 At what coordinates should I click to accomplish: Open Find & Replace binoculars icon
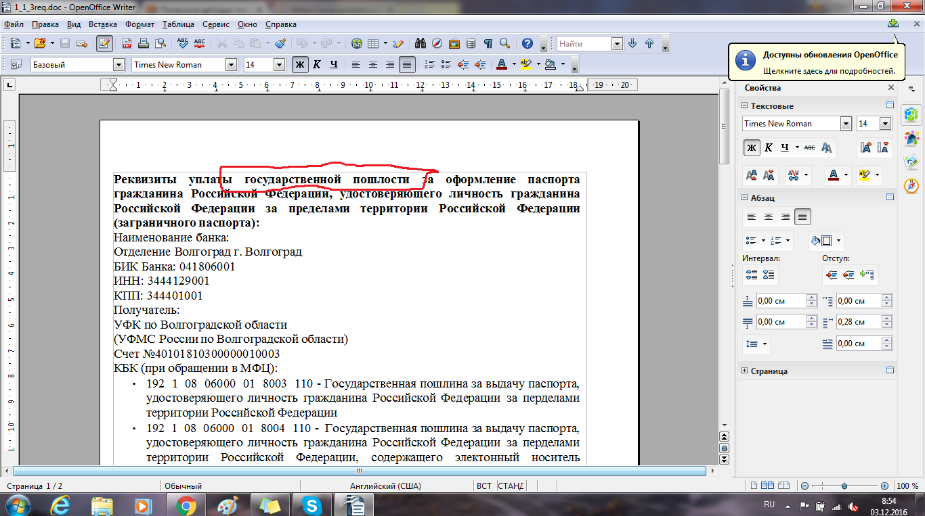[420, 43]
